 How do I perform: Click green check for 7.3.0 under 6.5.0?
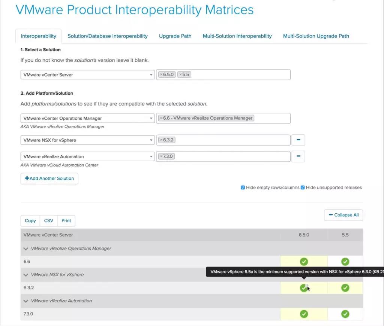(x=304, y=314)
